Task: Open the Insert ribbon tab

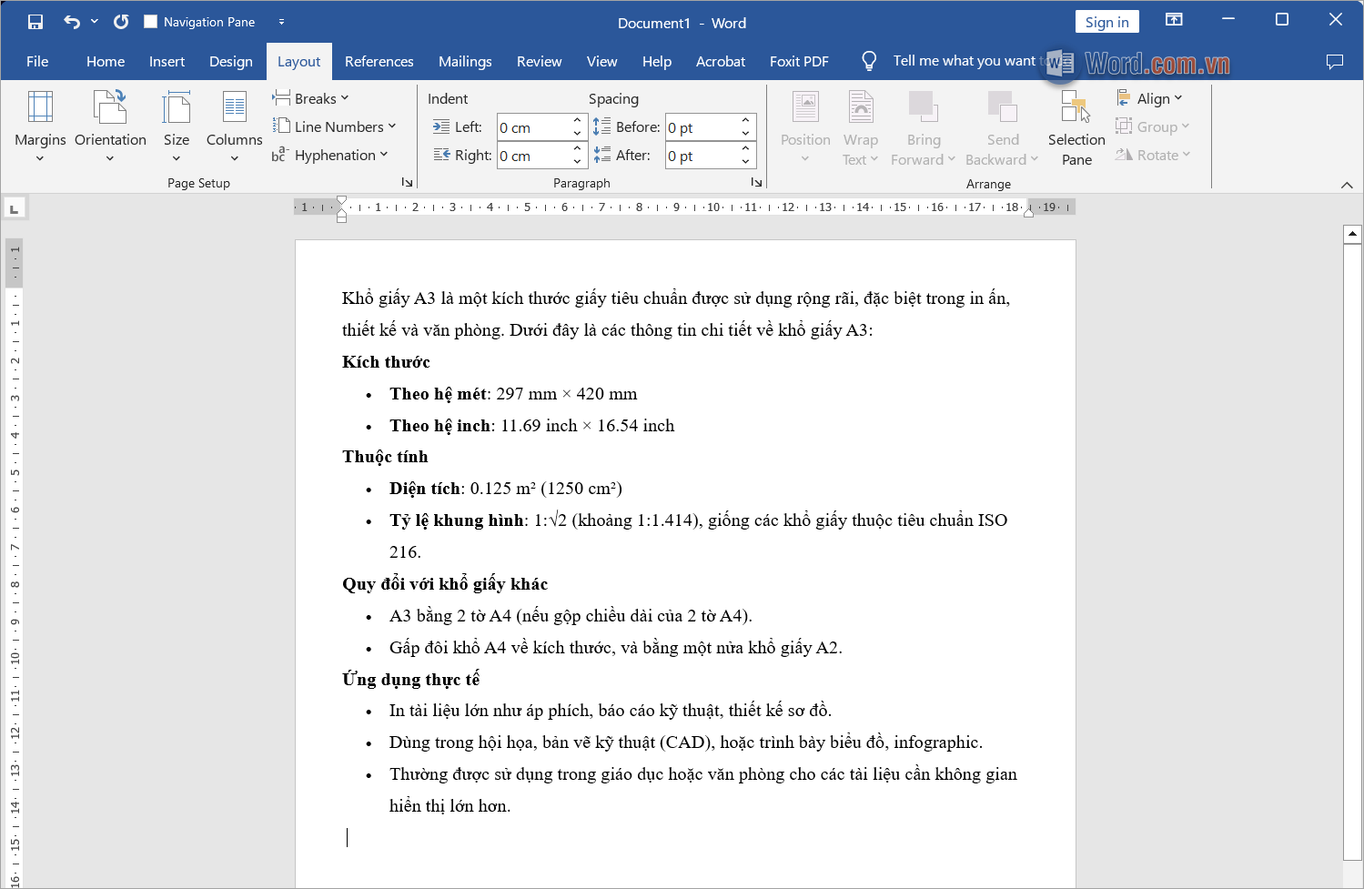Action: tap(167, 61)
